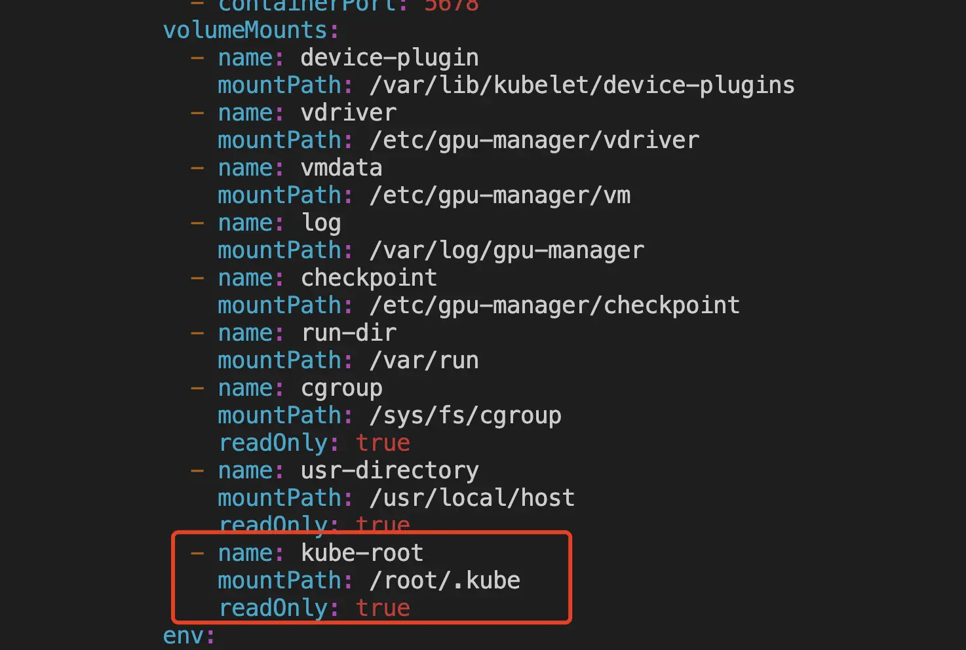966x650 pixels.
Task: Click the volumeMounts key
Action: (245, 31)
